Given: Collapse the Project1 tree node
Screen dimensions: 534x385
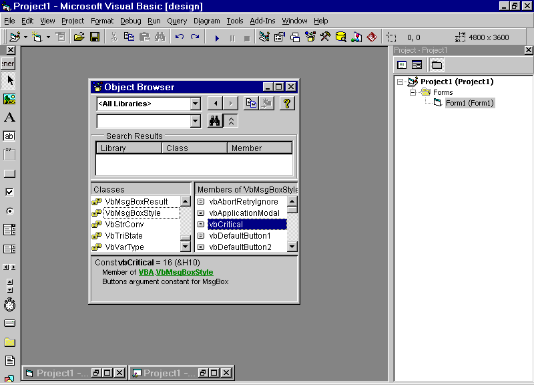Looking at the screenshot, I should (400, 82).
